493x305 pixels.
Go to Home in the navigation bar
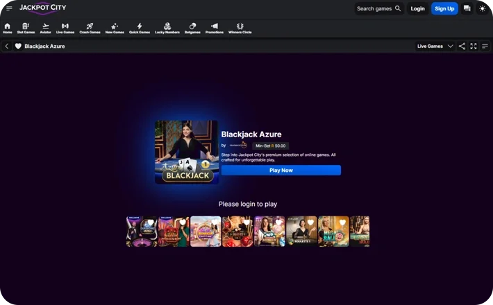(7, 28)
